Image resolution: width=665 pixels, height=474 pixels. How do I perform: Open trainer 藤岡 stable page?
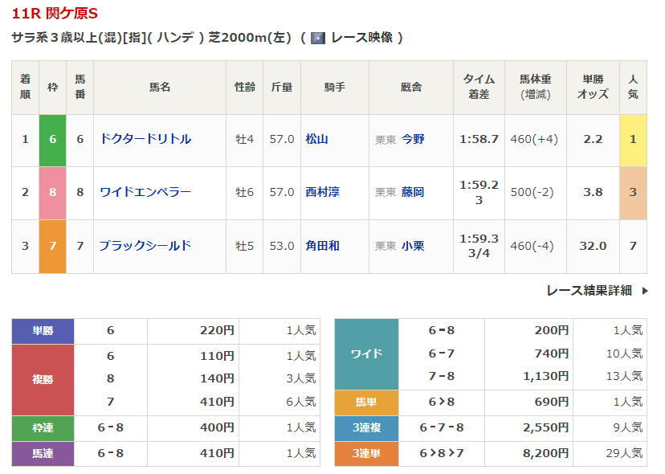click(413, 192)
